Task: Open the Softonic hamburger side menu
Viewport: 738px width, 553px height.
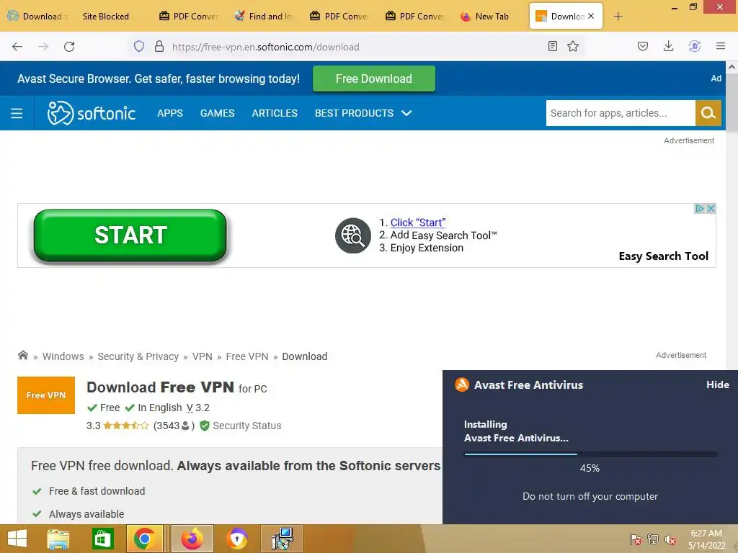Action: (x=17, y=113)
